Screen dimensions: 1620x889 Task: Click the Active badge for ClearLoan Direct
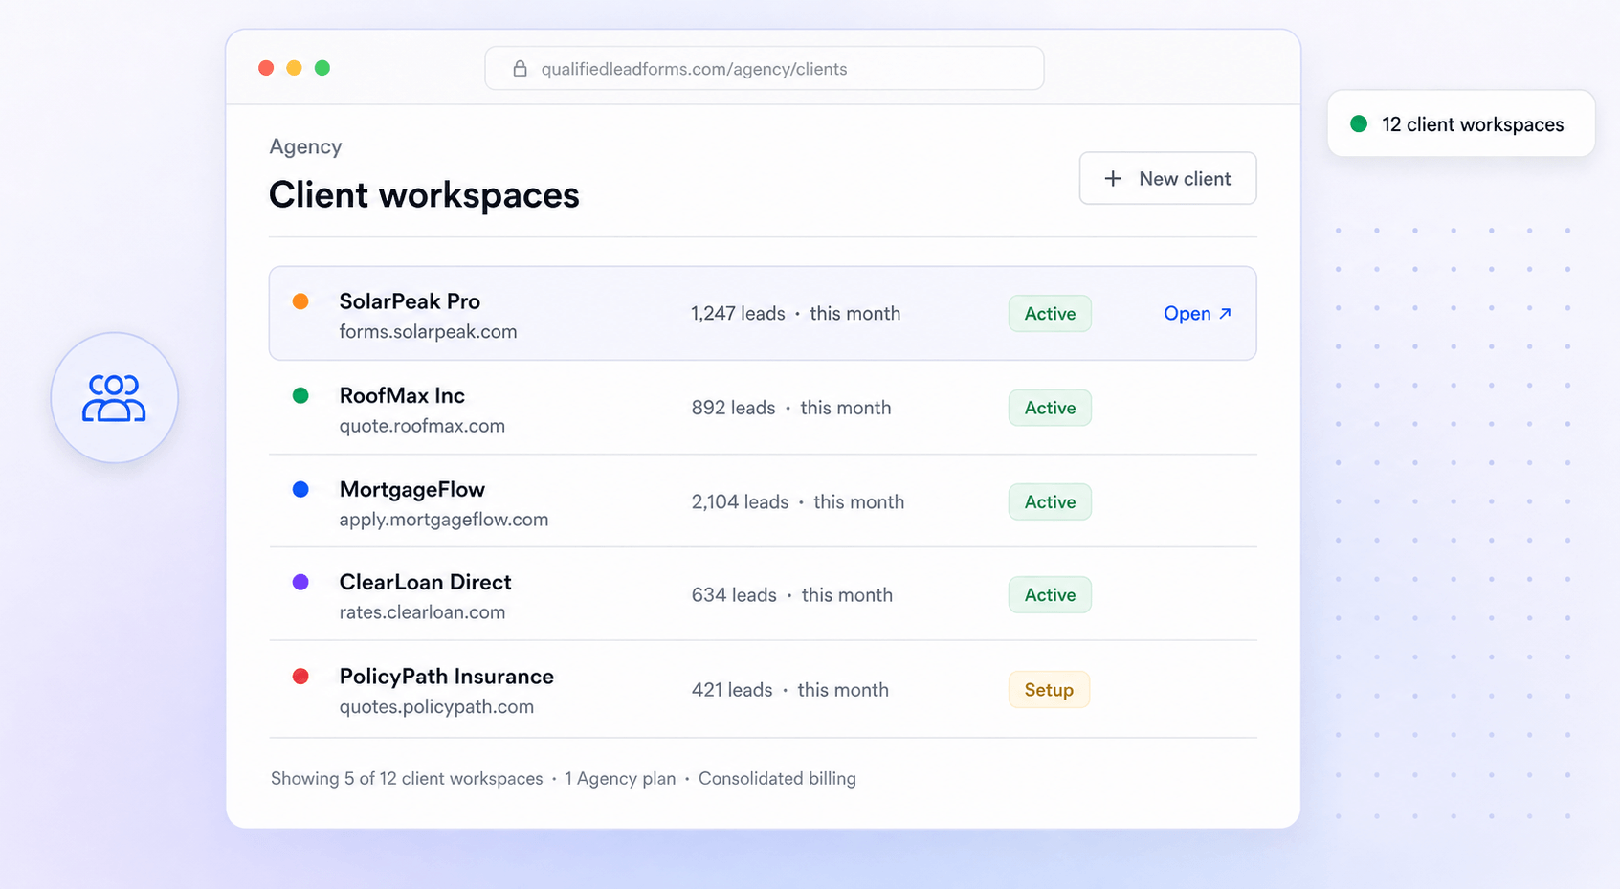point(1050,595)
